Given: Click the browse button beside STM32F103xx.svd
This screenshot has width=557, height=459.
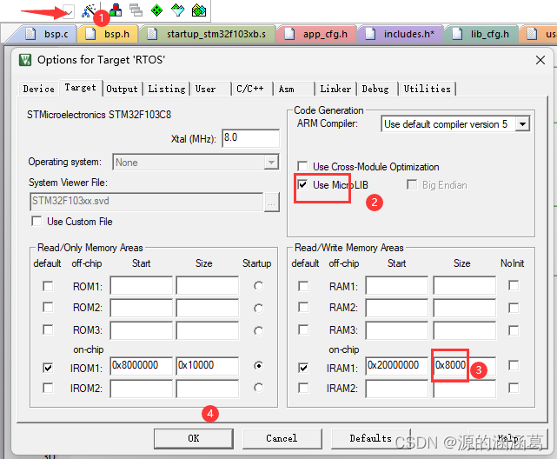Looking at the screenshot, I should [272, 203].
